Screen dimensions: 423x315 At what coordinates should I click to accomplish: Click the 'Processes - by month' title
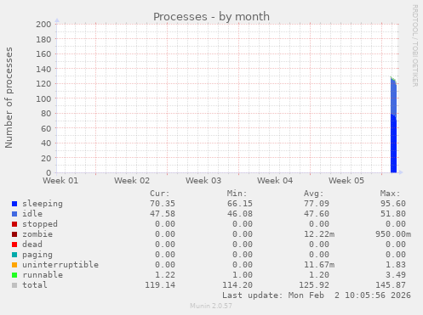pyautogui.click(x=211, y=17)
